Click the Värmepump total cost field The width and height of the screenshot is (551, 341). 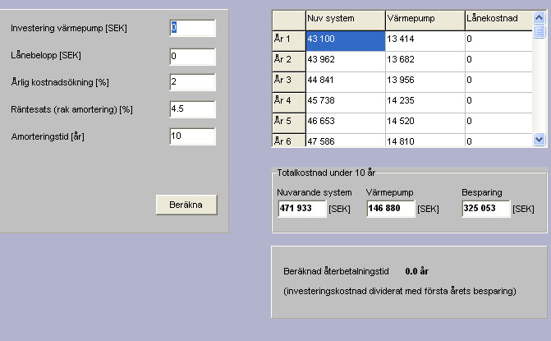[390, 210]
